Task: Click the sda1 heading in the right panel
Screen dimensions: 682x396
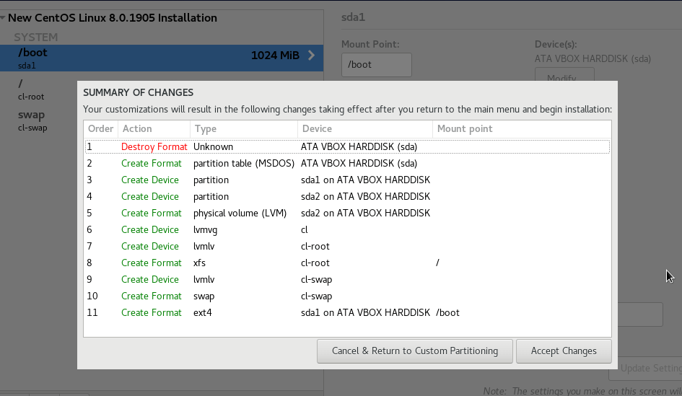Action: coord(353,17)
